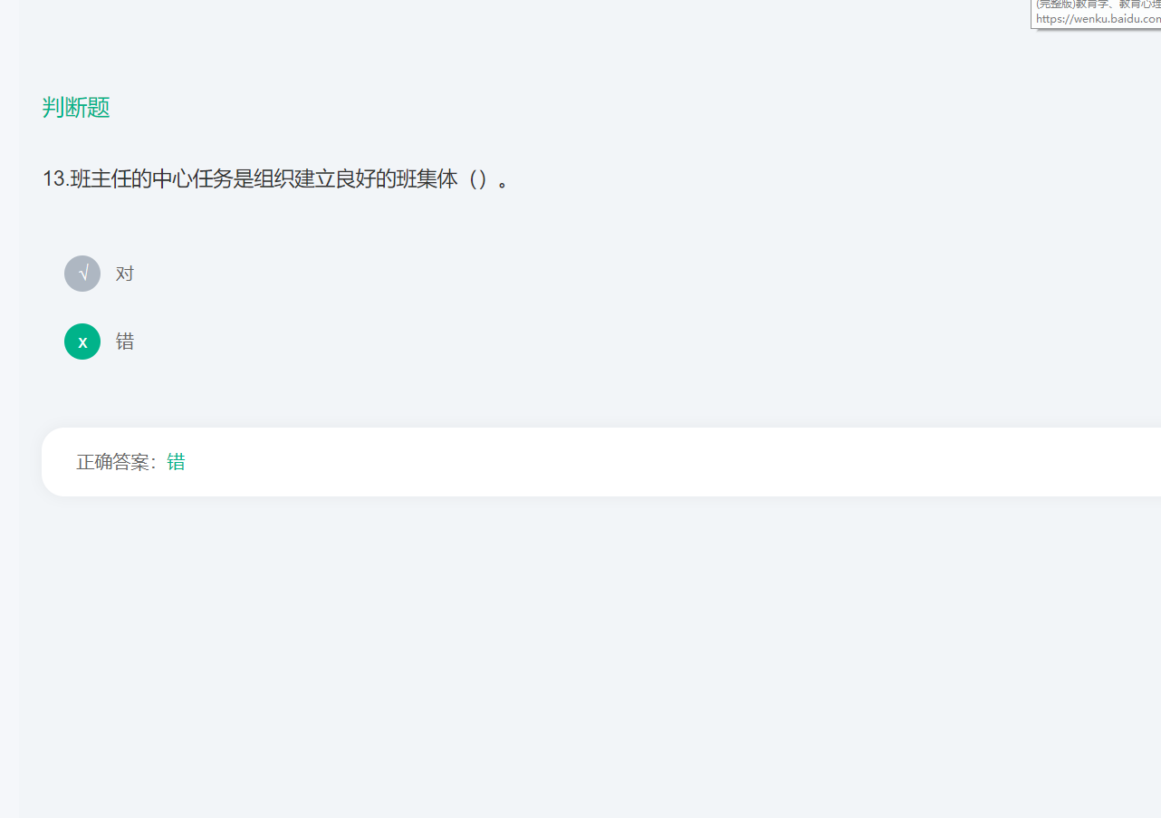
Task: Mark the statement as false with x
Action: point(82,342)
